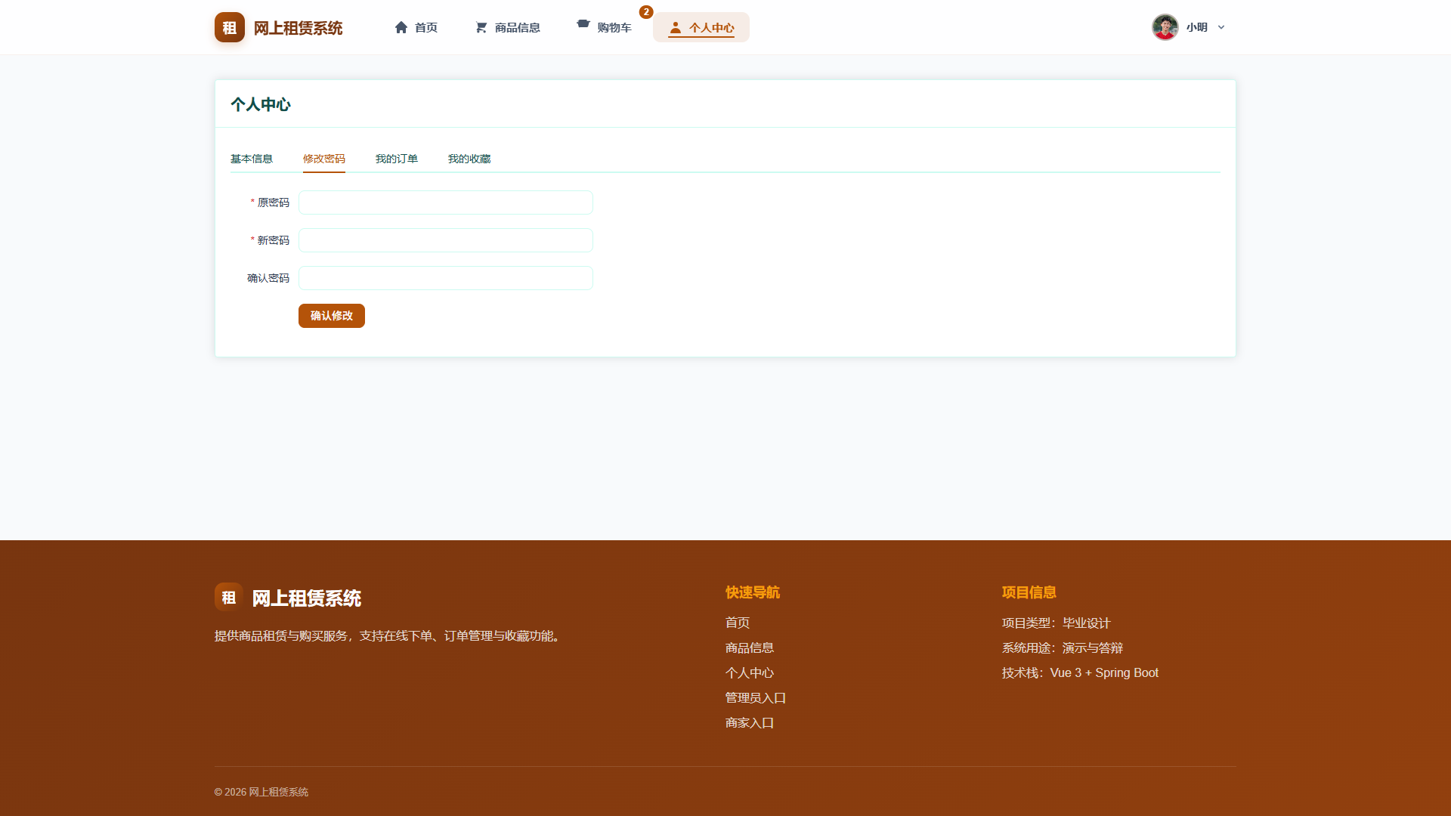Click the cart icon beside 商品信息
The width and height of the screenshot is (1451, 816).
481,27
